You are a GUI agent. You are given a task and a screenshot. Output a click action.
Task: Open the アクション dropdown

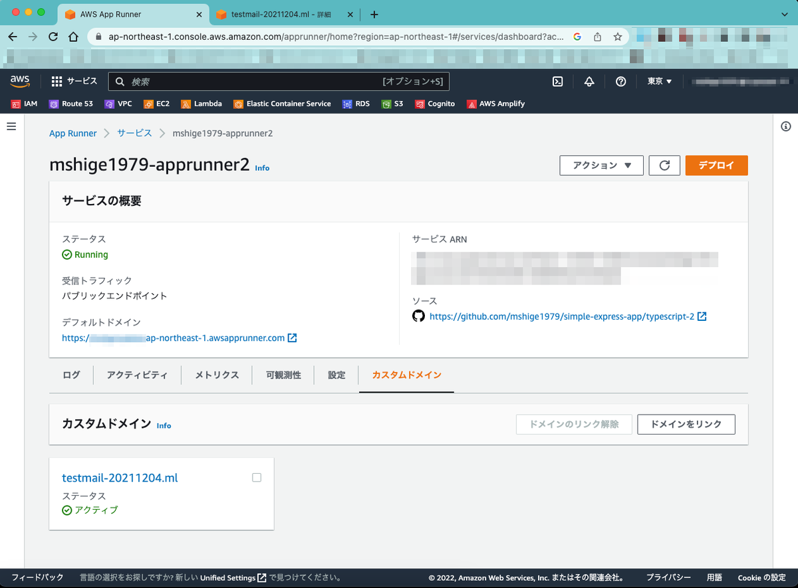602,165
